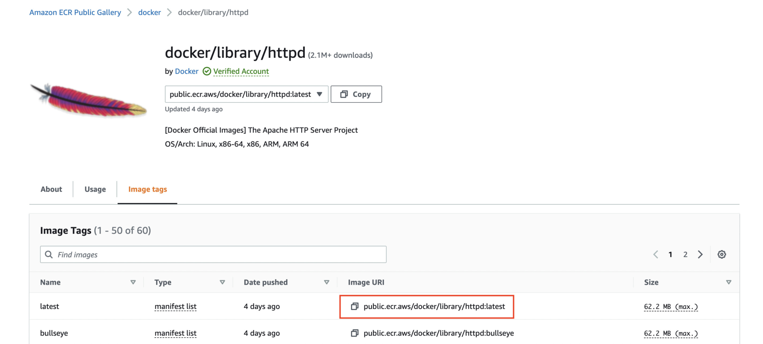Copy the httpd:latest image URI from the table
This screenshot has height=344, width=763.
pos(354,306)
